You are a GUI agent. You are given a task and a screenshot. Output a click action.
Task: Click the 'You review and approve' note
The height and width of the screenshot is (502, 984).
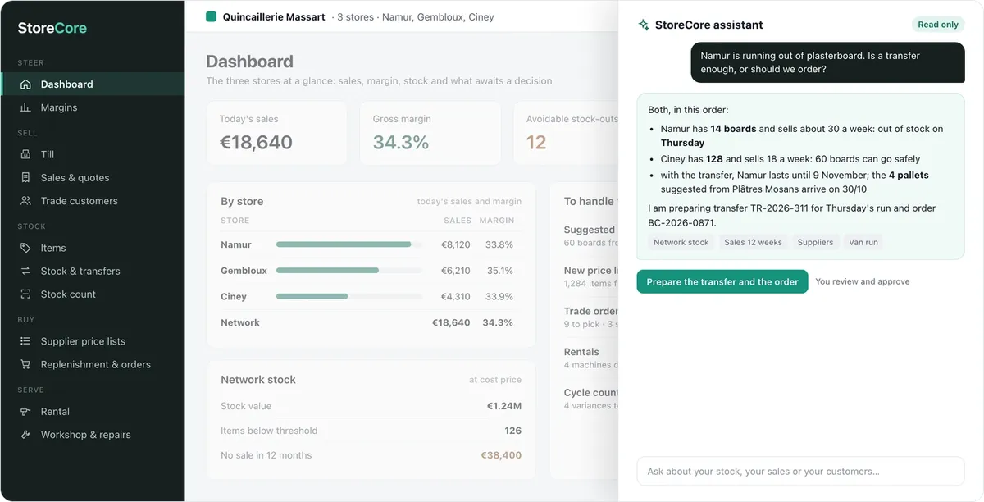[x=863, y=281]
